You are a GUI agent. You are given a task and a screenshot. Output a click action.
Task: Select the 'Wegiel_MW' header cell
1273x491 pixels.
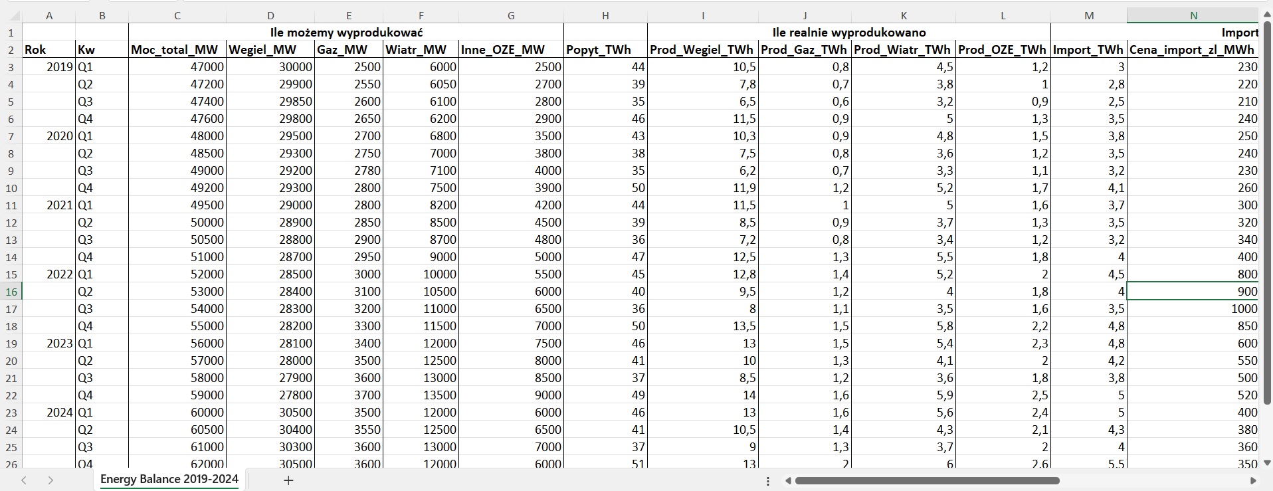[270, 49]
